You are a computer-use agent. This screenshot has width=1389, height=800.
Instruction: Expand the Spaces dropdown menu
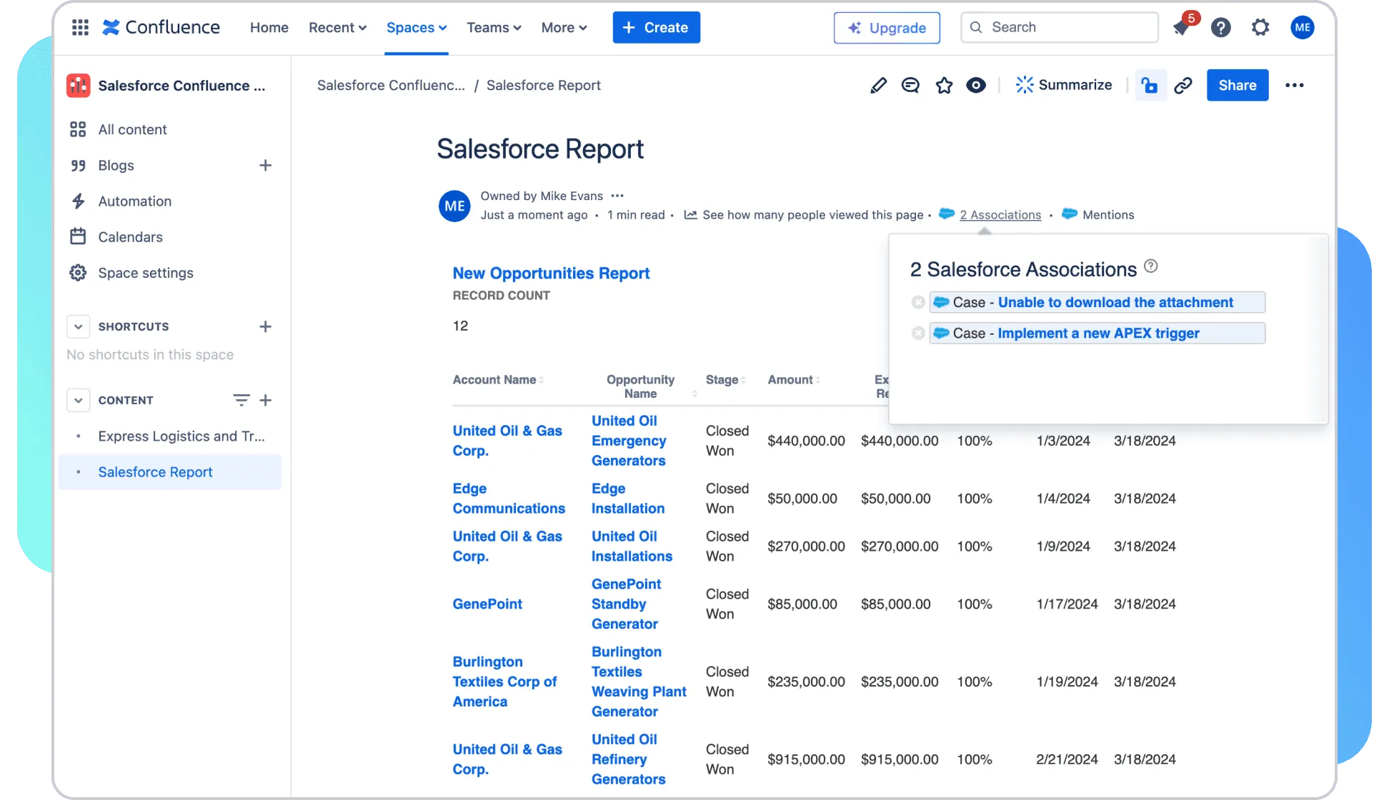pyautogui.click(x=417, y=28)
